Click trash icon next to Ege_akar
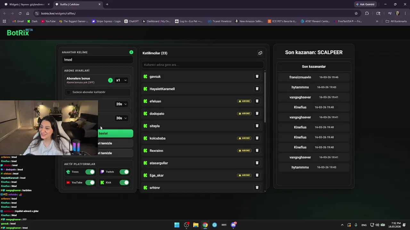Viewport: 410px width, 230px height. 257,175
